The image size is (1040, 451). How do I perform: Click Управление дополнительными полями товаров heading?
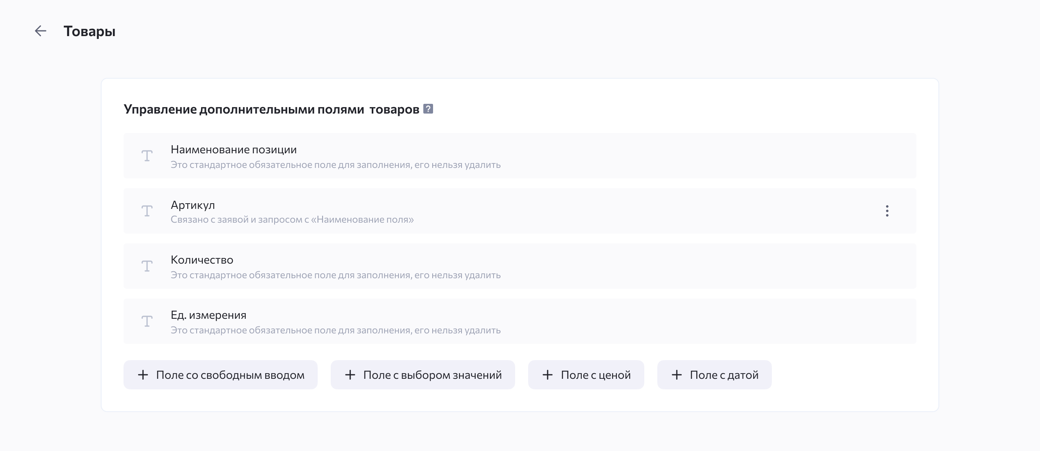[x=271, y=109]
